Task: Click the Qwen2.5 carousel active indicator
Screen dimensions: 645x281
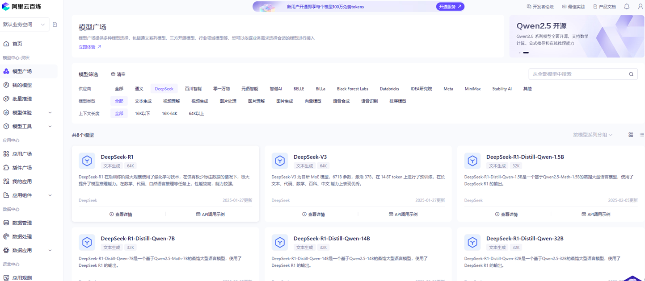Action: click(x=526, y=53)
